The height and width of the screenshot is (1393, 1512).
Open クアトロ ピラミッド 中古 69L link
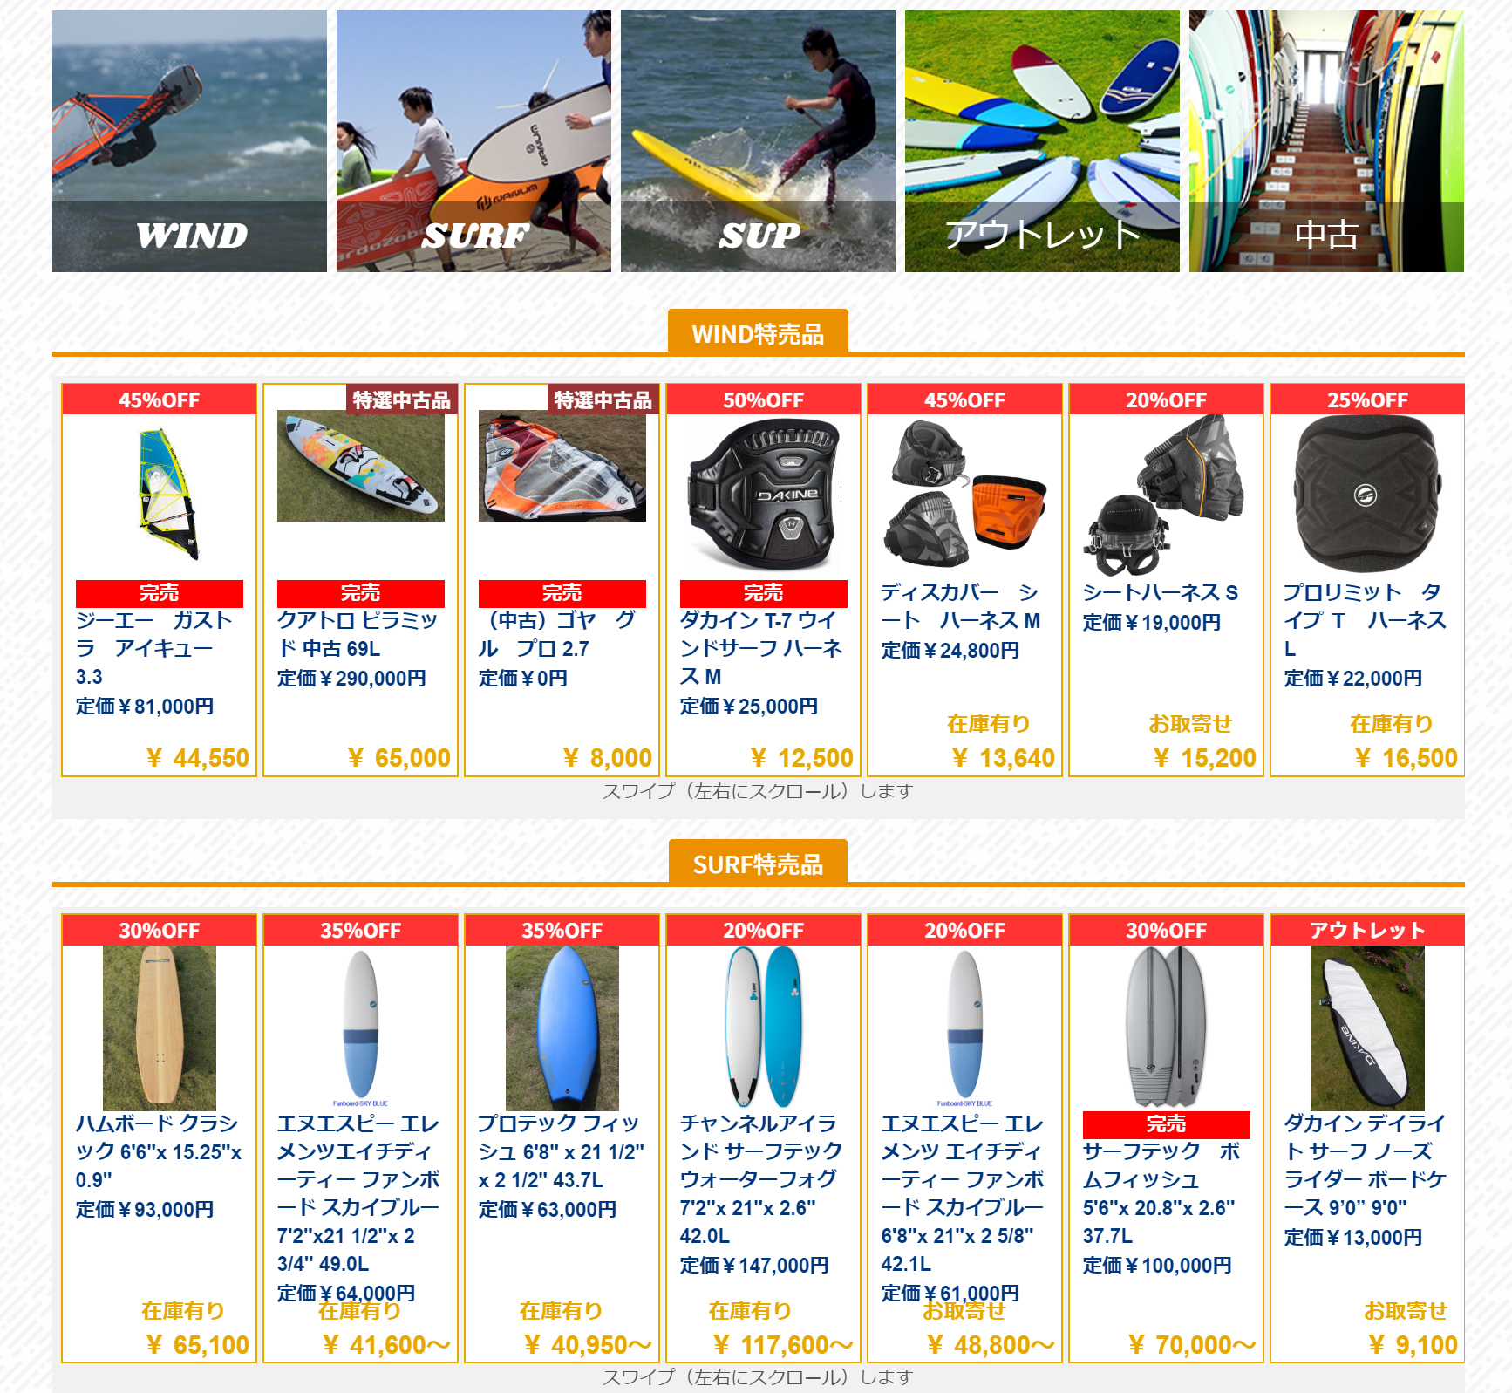(358, 634)
